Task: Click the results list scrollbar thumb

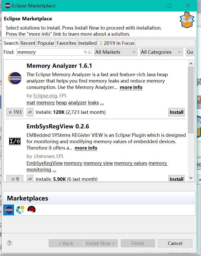Action: [x=191, y=100]
